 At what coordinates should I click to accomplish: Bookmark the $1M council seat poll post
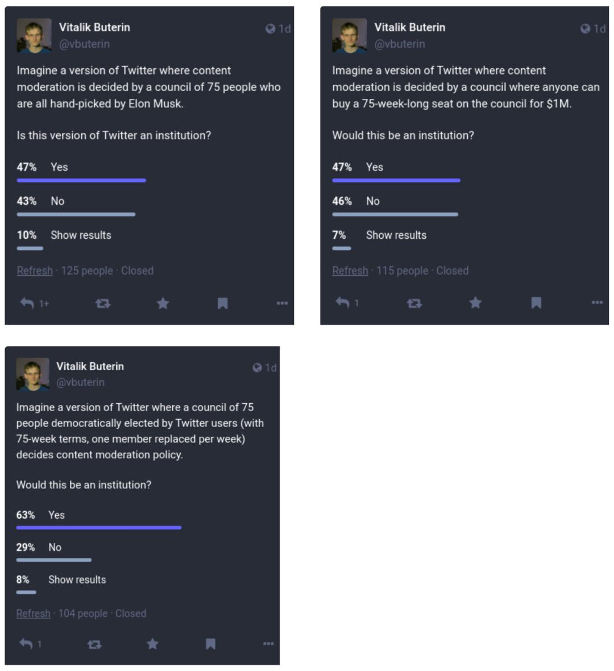pyautogui.click(x=536, y=303)
